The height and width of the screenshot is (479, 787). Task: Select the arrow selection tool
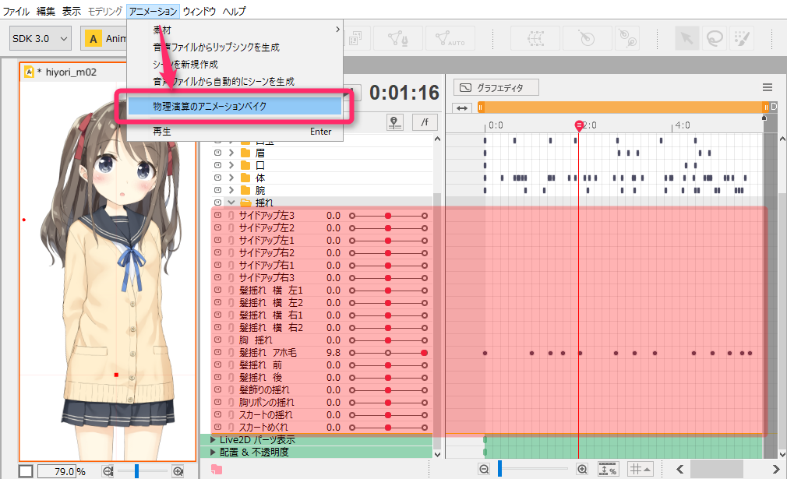[686, 38]
